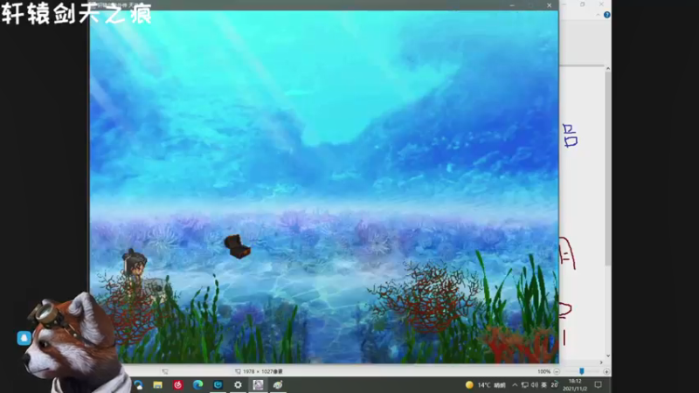
Task: Click the Paint scrollbar down arrow
Action: click(x=607, y=356)
